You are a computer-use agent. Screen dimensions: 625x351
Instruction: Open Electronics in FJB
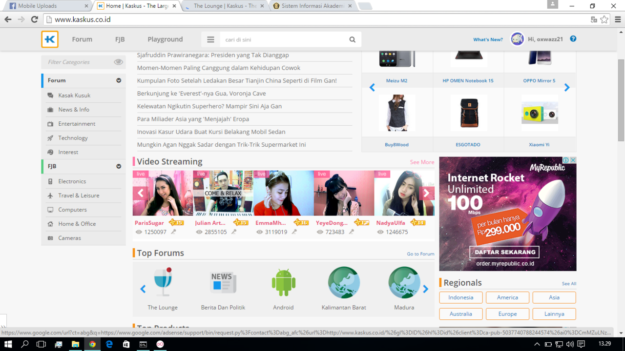click(x=72, y=181)
